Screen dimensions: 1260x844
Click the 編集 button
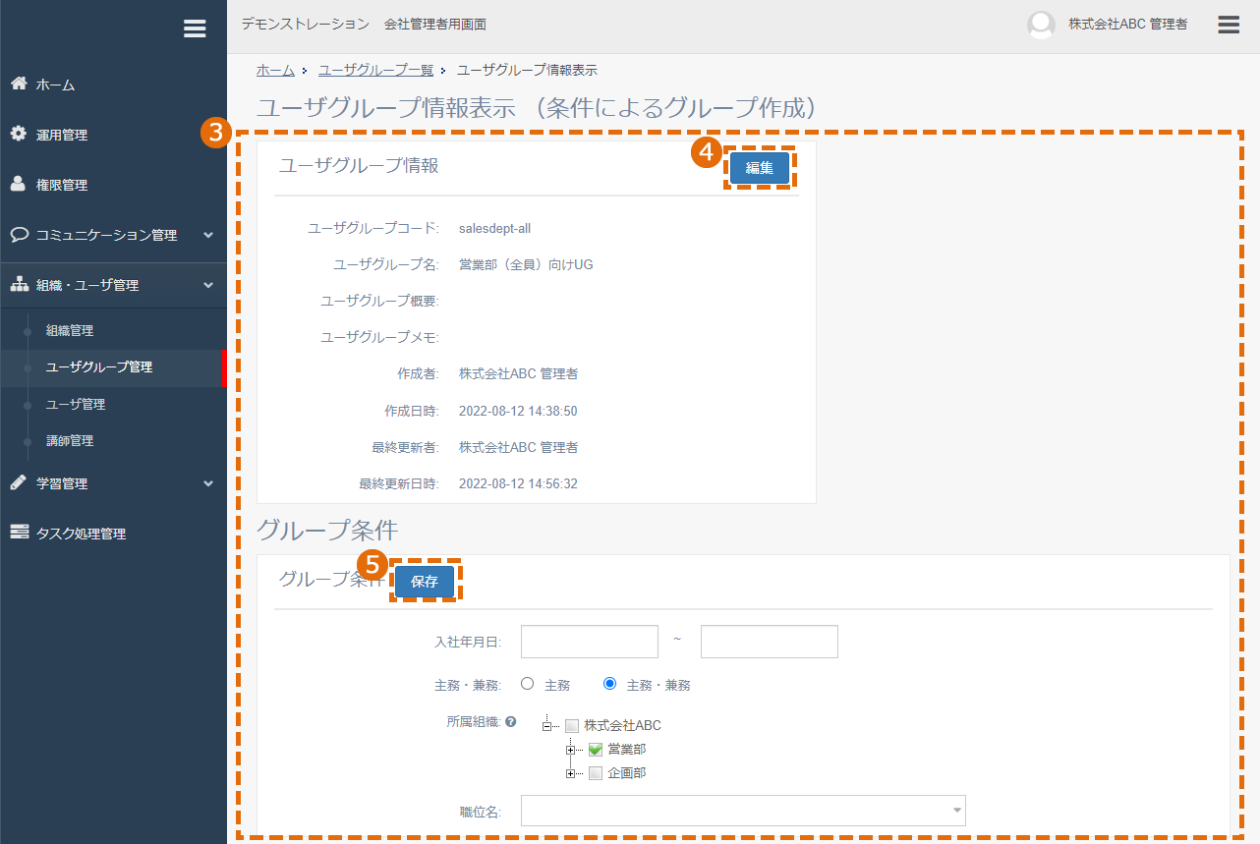[x=760, y=168]
